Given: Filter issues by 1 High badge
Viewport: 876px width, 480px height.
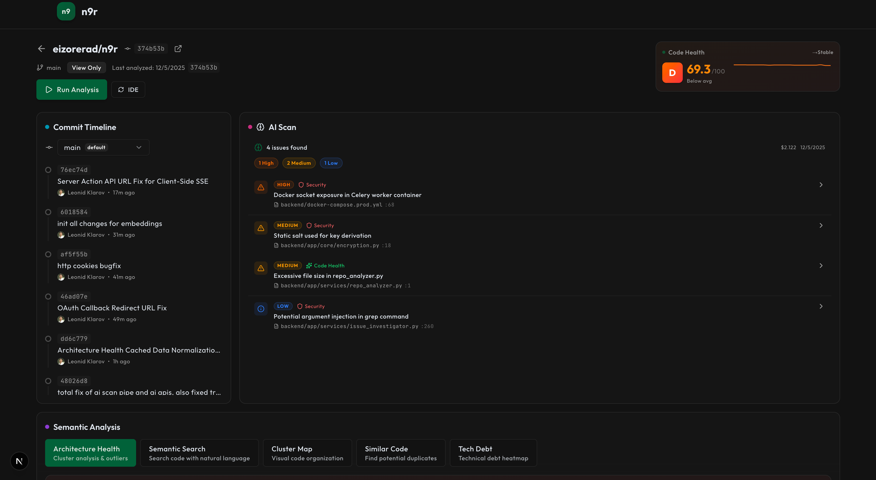Looking at the screenshot, I should point(266,163).
